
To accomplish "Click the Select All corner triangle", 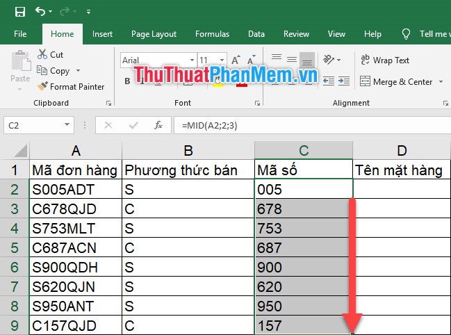I will [21, 150].
